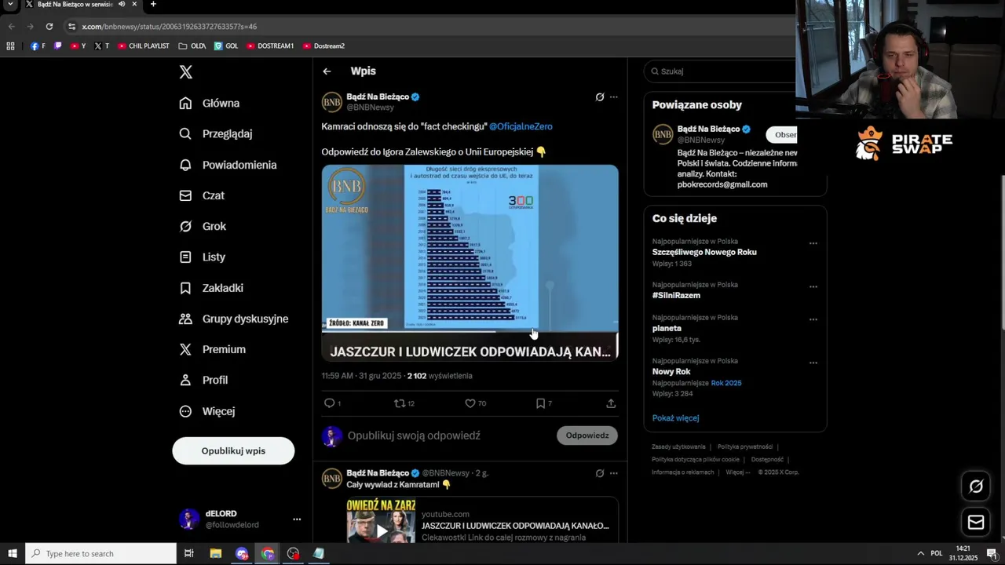Viewport: 1005px width, 565px height.
Task: Open more options for planeta trend
Action: (813, 319)
